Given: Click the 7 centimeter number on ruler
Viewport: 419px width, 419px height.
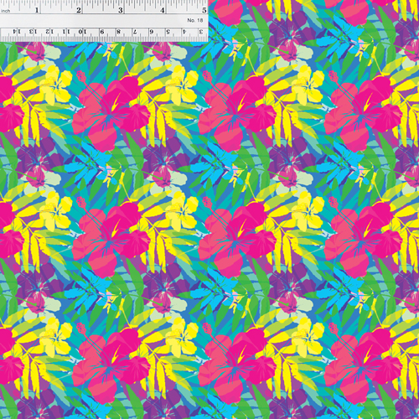Looking at the screenshot, I should click(135, 32).
